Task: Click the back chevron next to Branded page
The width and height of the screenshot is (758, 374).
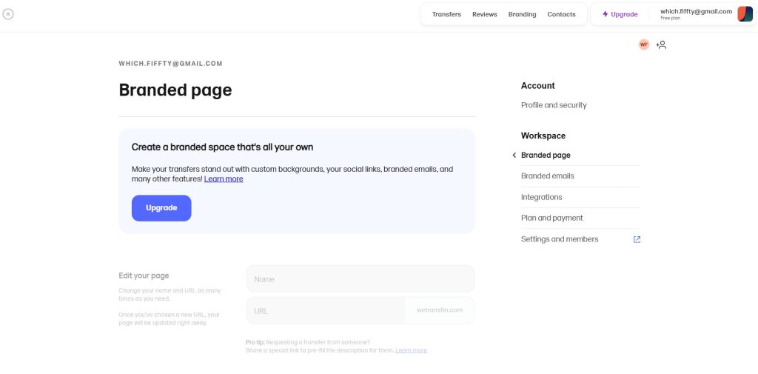Action: [x=514, y=156]
